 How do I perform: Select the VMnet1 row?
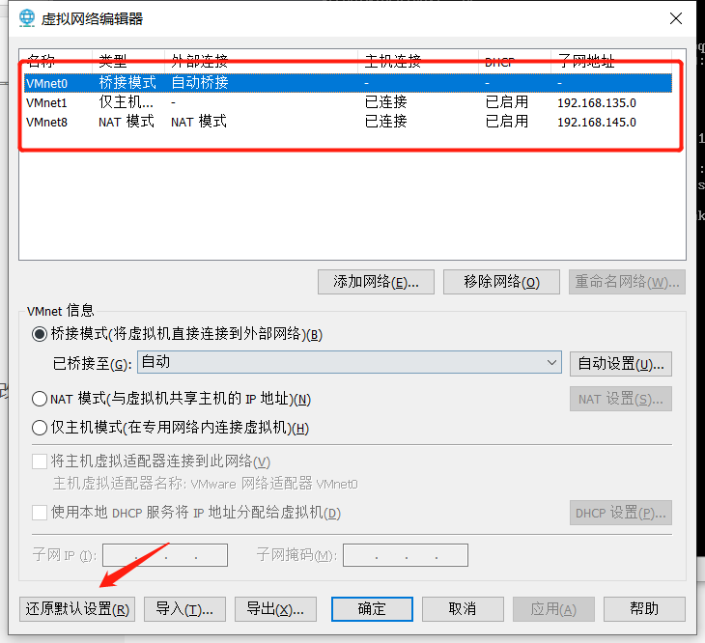[348, 102]
